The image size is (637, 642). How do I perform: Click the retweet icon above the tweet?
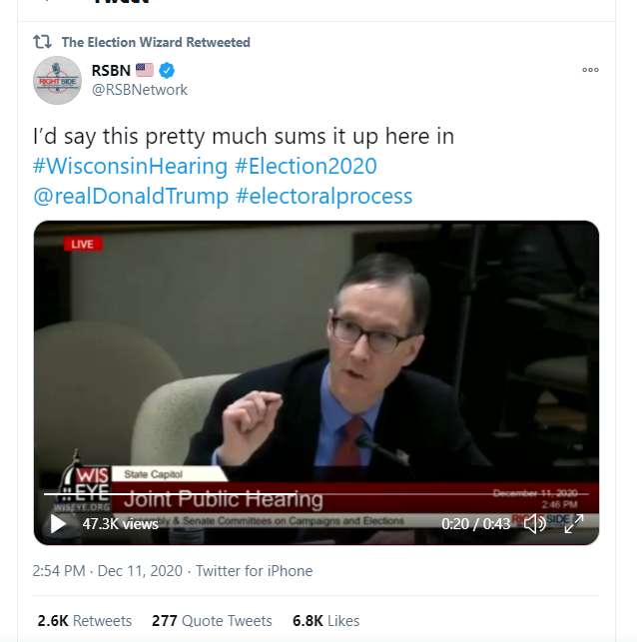click(42, 42)
